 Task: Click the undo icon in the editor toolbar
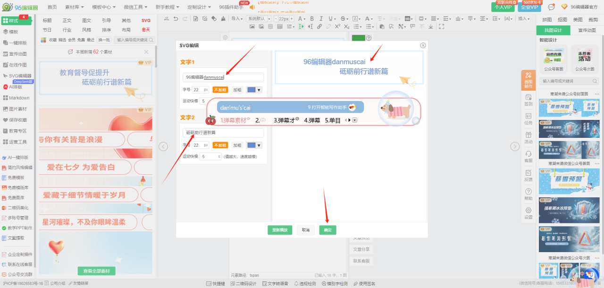[176, 18]
